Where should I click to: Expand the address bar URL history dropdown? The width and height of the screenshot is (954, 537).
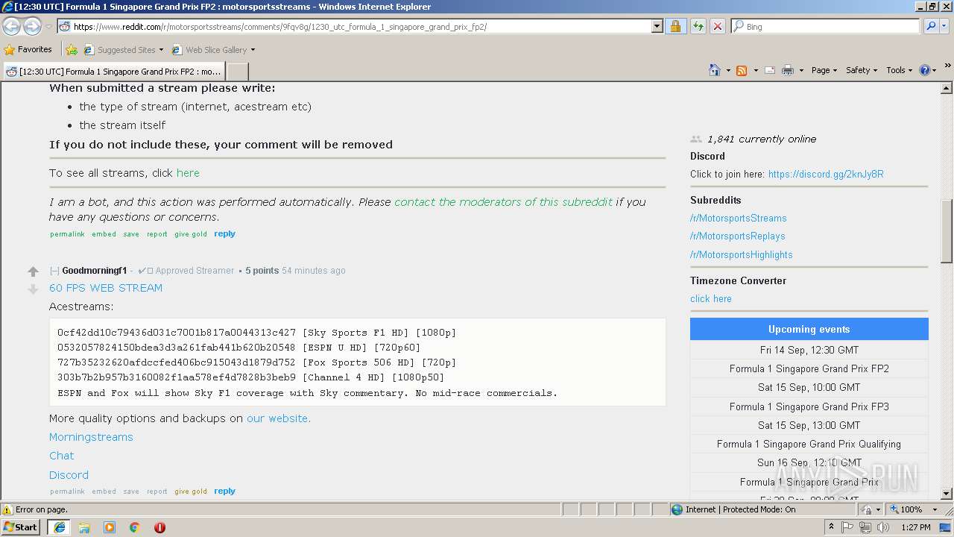(x=657, y=26)
